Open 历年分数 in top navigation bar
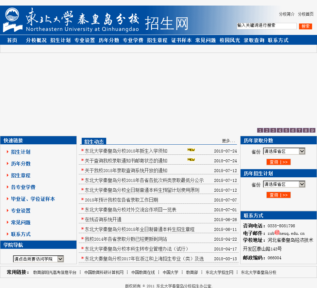Viewport: 317px width, 288px height. (109, 40)
